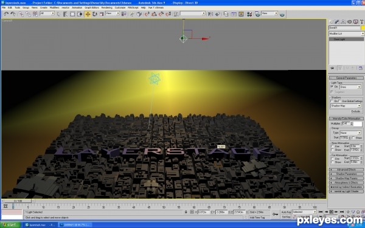Click the Windows Start button
Viewport: 365px width, 228px height.
[10, 225]
